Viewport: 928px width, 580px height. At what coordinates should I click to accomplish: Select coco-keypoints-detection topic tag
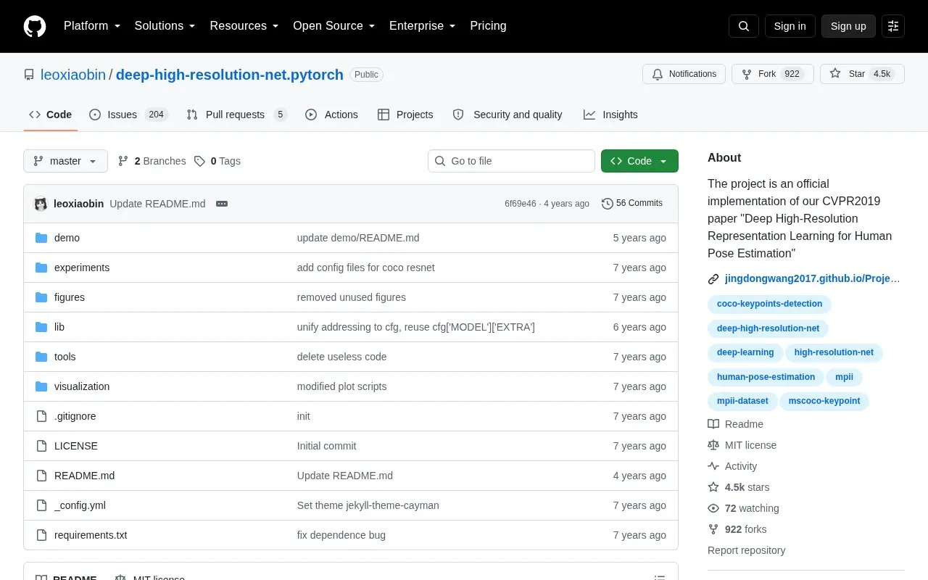(769, 304)
